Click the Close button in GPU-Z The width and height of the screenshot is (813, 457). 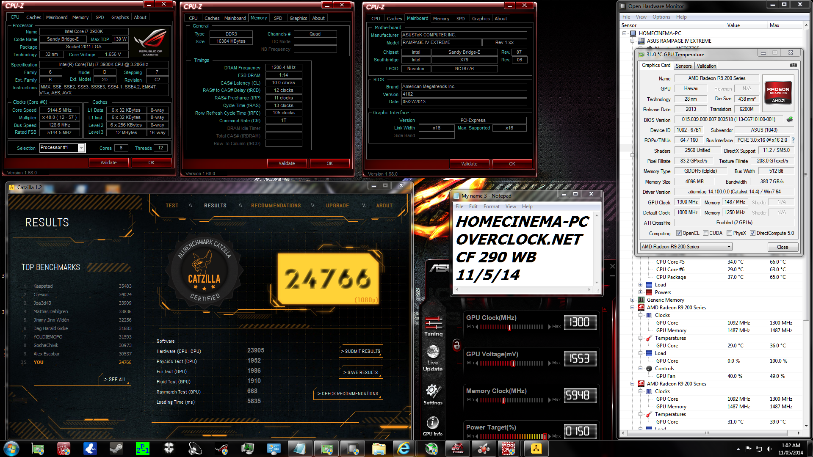point(783,247)
